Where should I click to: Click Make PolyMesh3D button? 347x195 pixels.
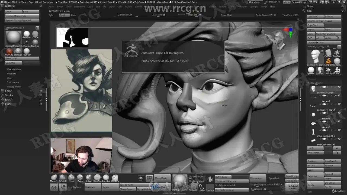click(328, 34)
